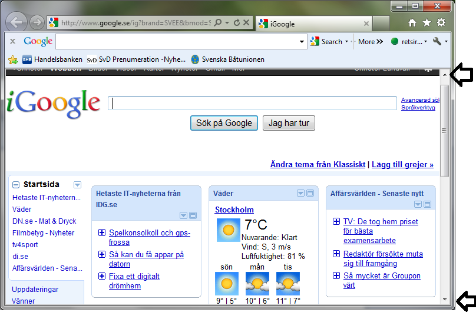
Task: Select Väder in the Startsida list
Action: click(x=22, y=209)
